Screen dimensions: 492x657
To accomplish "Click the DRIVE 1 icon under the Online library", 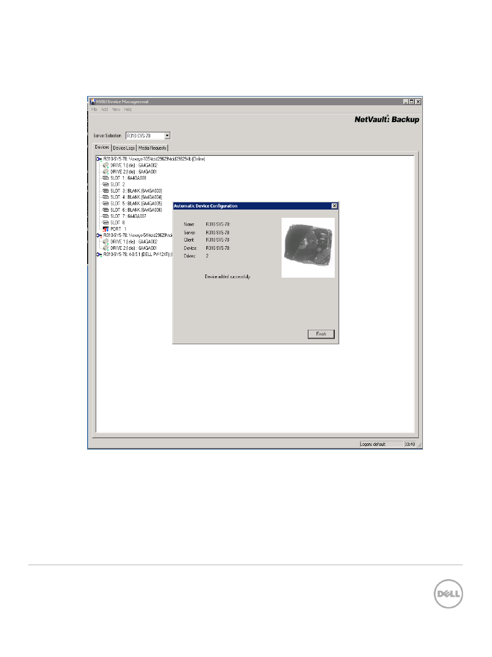I will 106,166.
